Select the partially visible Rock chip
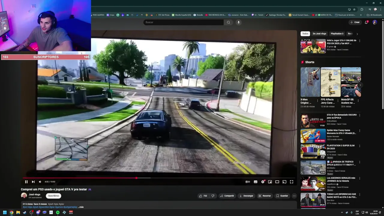Viewport: 384px width, 216px height. pos(350,34)
